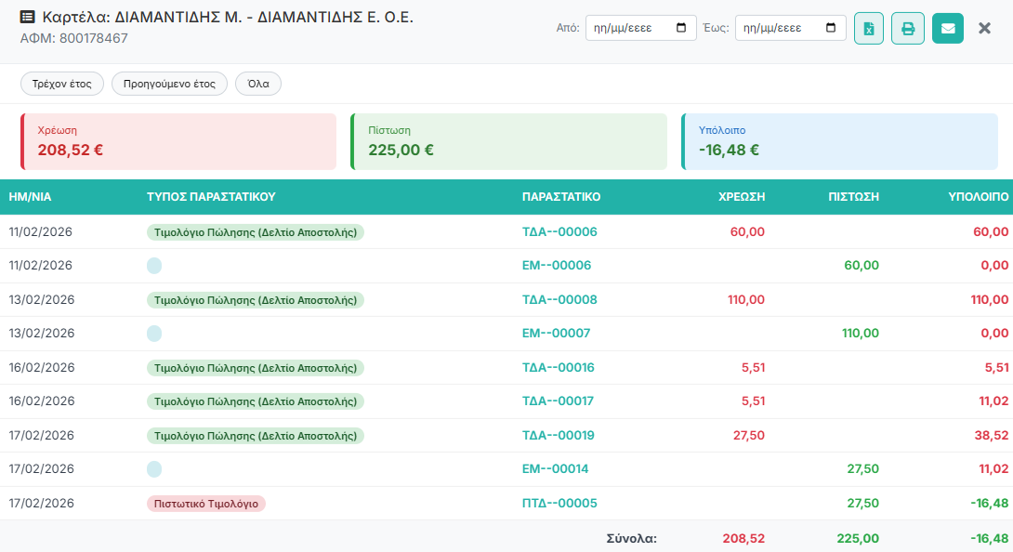Click the Πιστωτικό Τιμολόγιο type badge
The width and height of the screenshot is (1013, 552).
[206, 503]
